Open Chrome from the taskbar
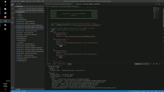164x92 pixels. click(5, 13)
